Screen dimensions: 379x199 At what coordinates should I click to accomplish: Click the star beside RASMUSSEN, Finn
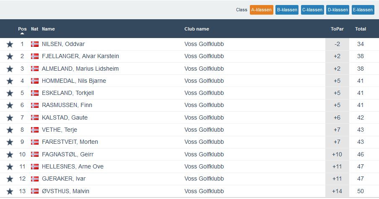(10, 105)
